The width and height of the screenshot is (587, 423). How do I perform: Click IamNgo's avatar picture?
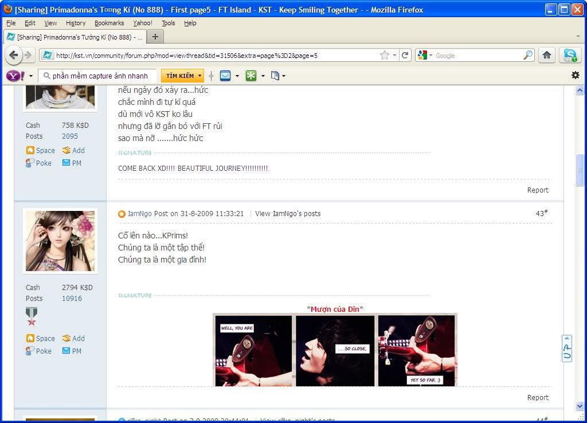click(60, 241)
